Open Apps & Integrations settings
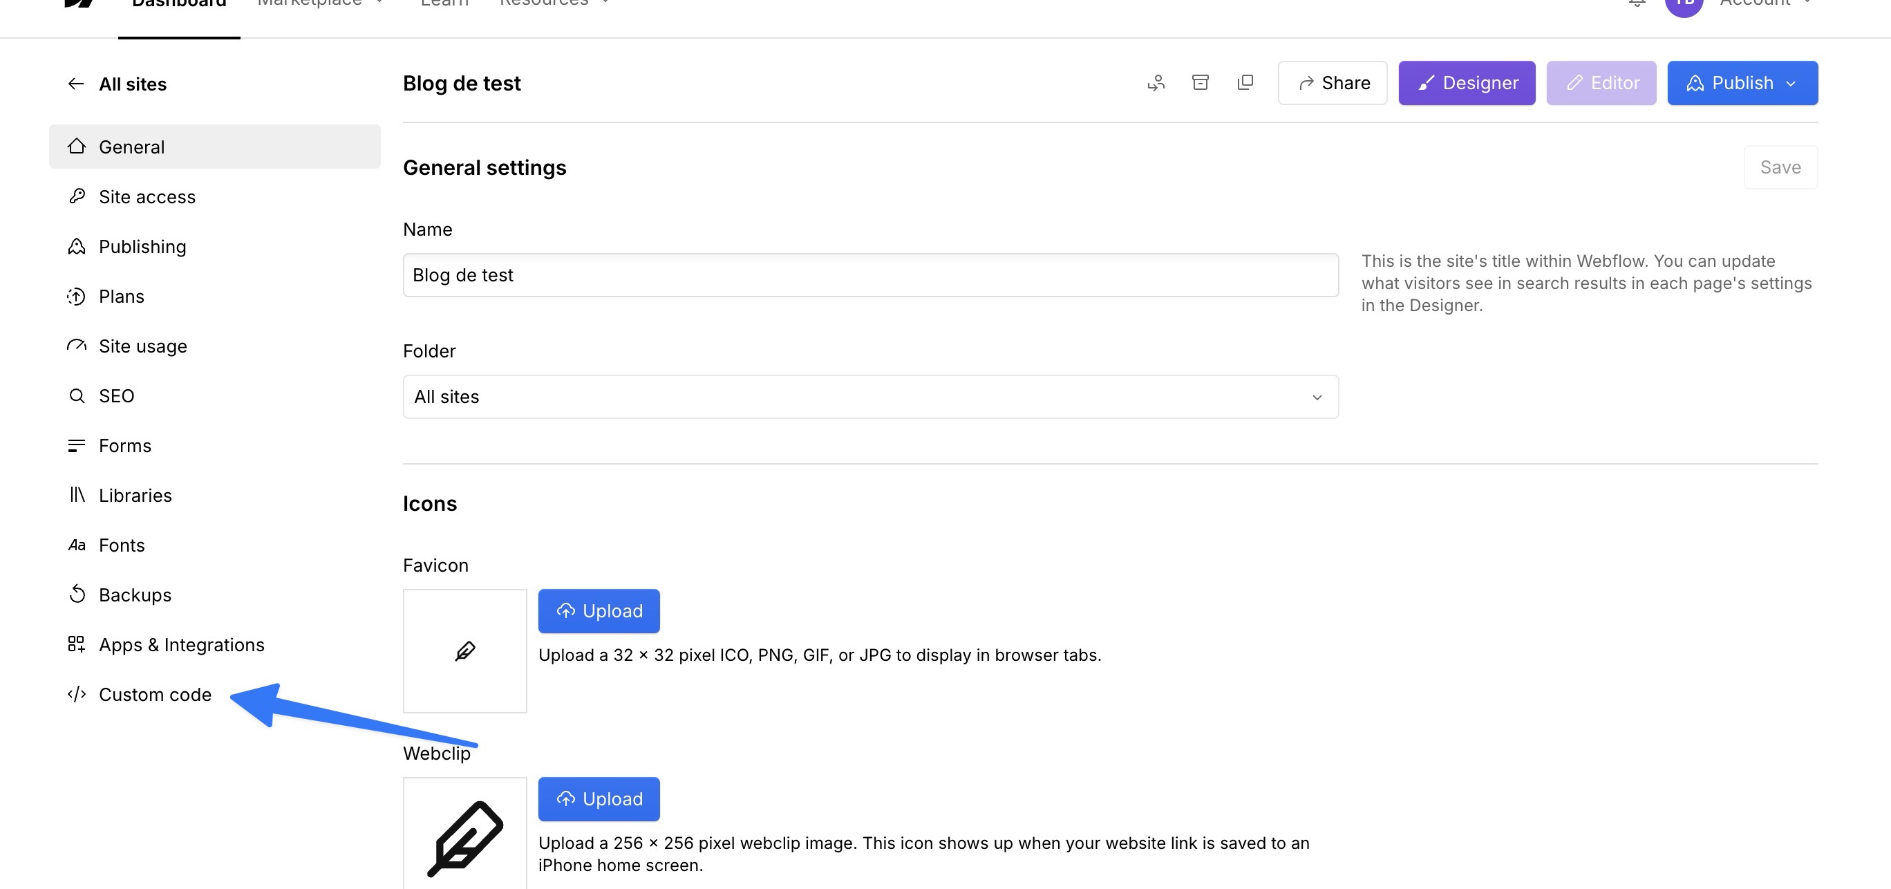 coord(180,644)
